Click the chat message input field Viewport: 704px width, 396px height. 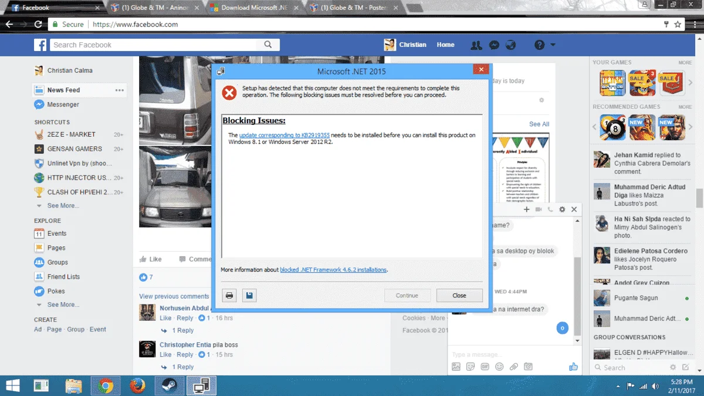click(x=507, y=354)
